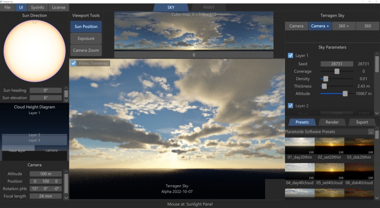The height and width of the screenshot is (208, 380).
Task: Choose the plain 360 view mode
Action: [x=367, y=26]
